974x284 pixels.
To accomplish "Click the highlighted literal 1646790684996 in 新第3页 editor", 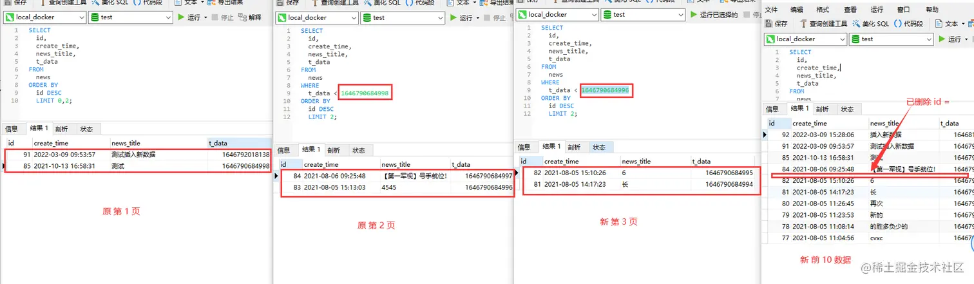I will (605, 91).
